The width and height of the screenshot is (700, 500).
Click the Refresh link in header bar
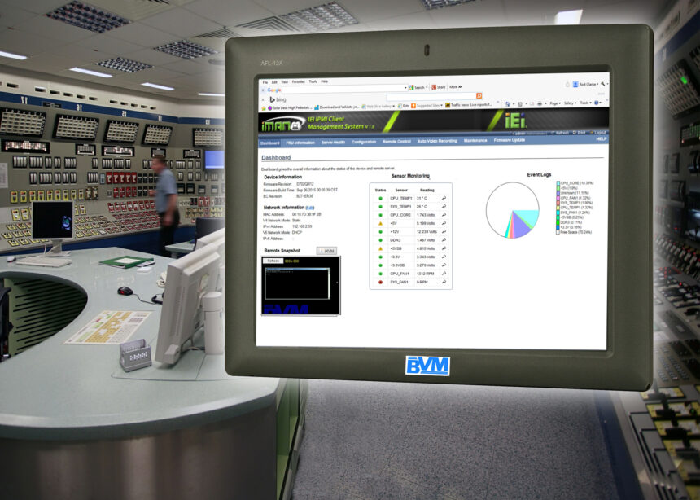coord(560,133)
